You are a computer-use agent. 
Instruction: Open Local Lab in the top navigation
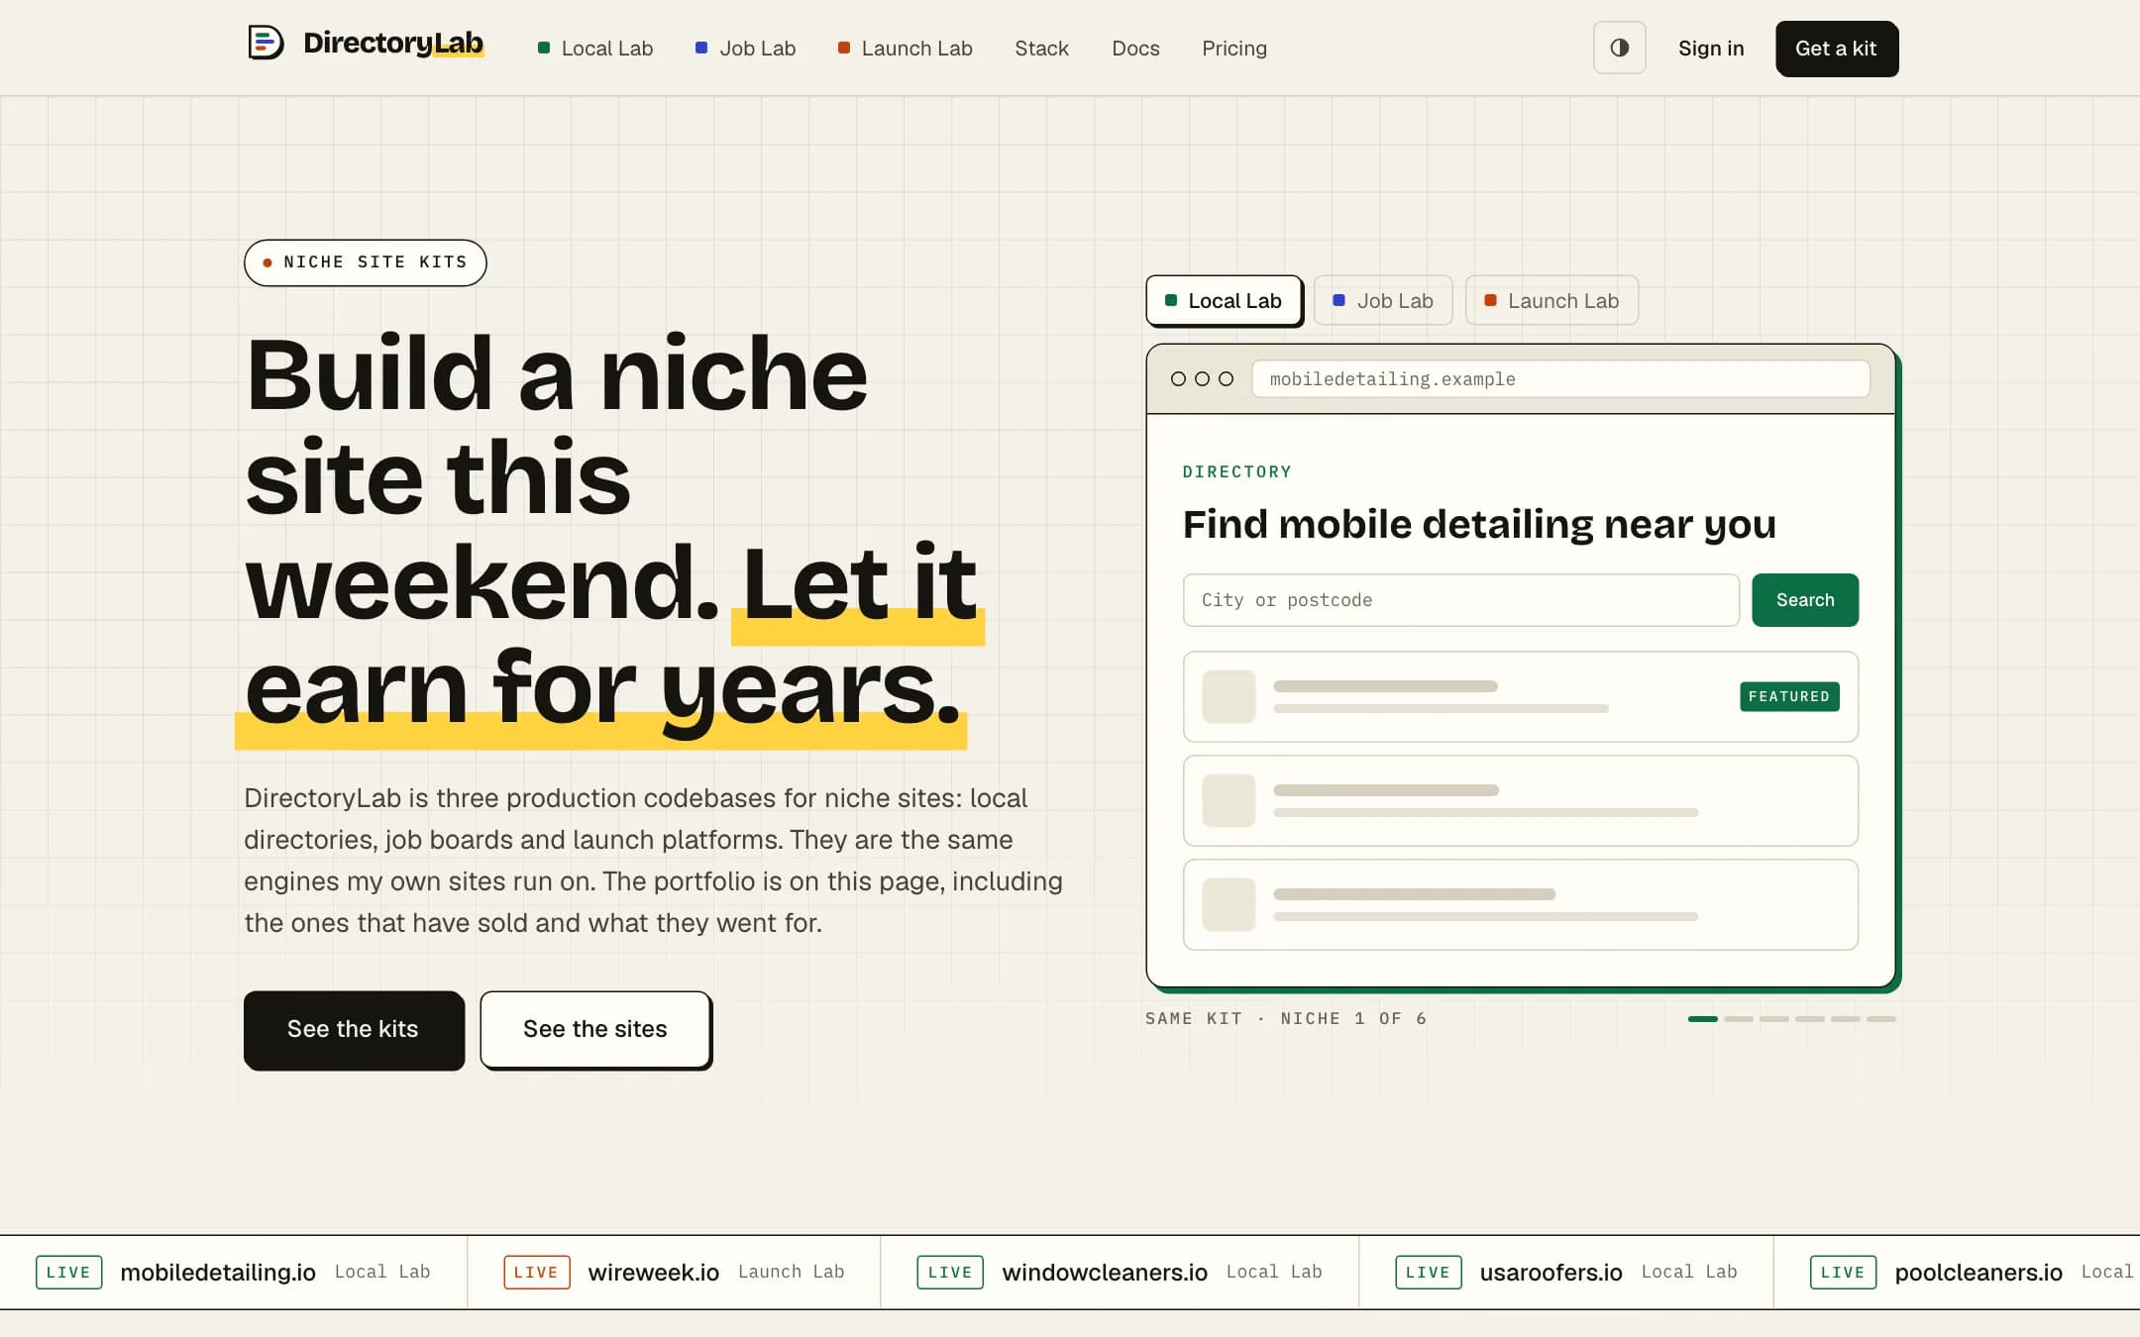tap(595, 49)
